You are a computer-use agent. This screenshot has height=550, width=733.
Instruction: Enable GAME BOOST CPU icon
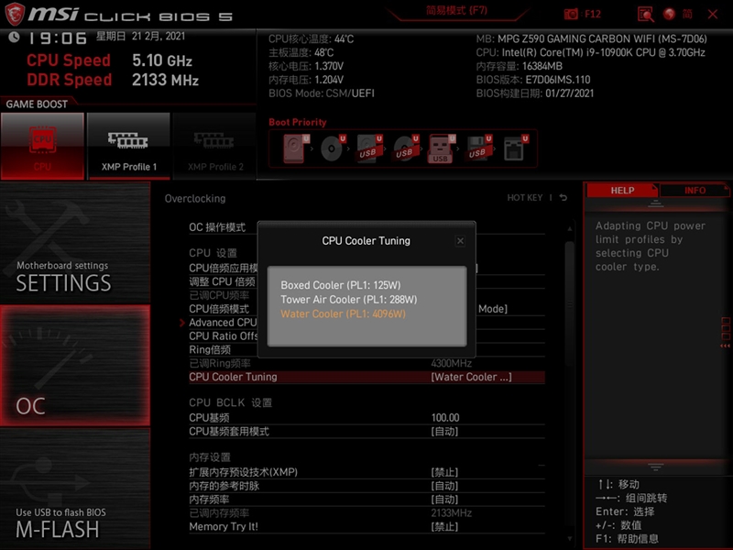pos(42,146)
